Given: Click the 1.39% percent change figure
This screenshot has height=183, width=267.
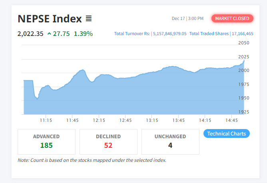Looking at the screenshot, I should [83, 34].
